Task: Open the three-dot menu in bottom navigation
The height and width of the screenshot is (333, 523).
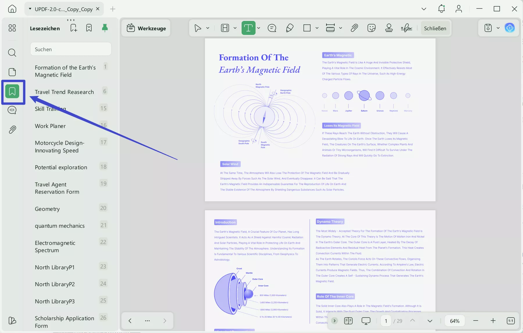Action: pos(147,321)
